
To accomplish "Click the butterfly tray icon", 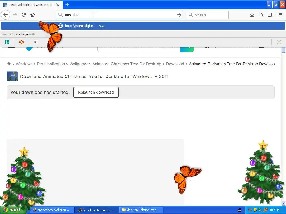I will tap(250, 210).
